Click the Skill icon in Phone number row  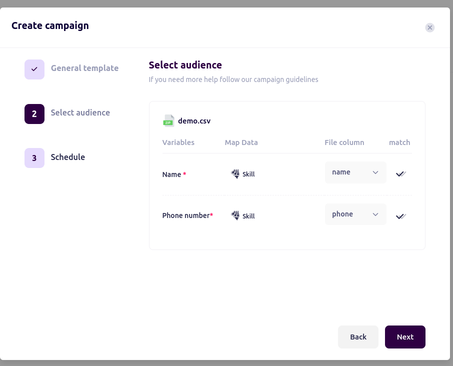pyautogui.click(x=235, y=215)
